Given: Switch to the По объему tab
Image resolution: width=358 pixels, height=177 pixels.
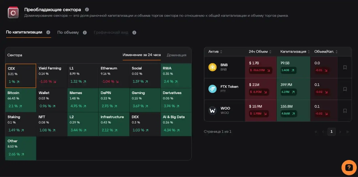Looking at the screenshot, I should click(68, 32).
